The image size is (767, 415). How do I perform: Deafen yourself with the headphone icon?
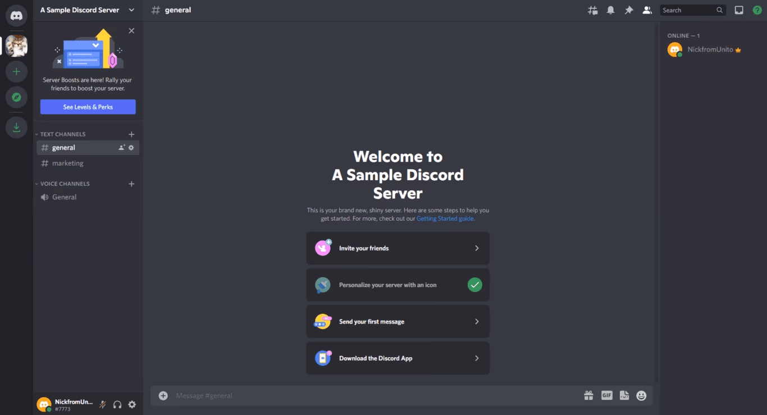(117, 404)
